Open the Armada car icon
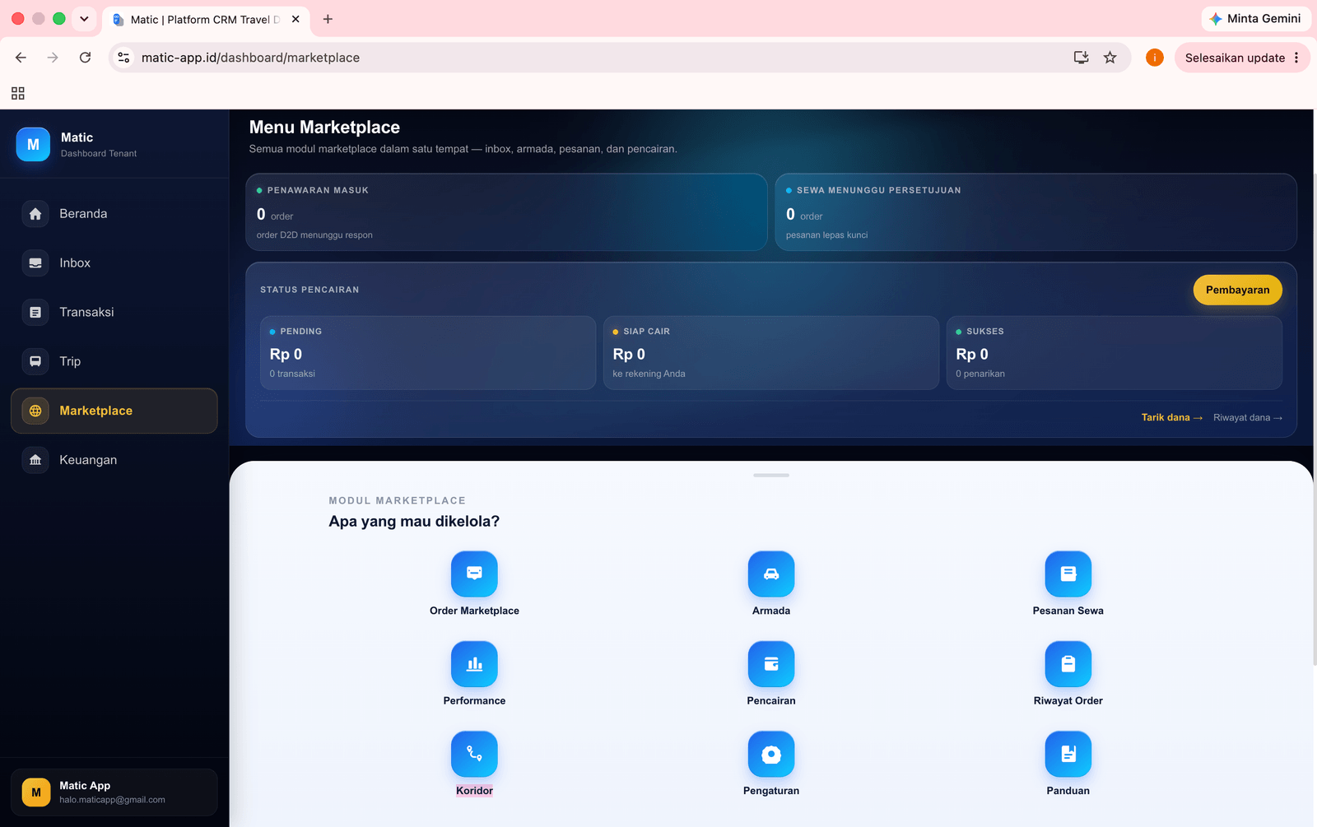The image size is (1317, 827). [x=771, y=574]
